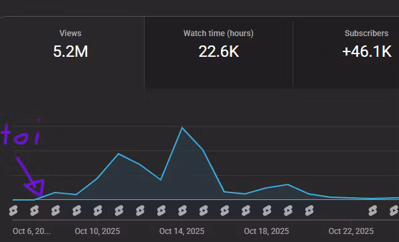Click the chart's Oct 11 secondary peak point
The height and width of the screenshot is (242, 399).
point(118,154)
